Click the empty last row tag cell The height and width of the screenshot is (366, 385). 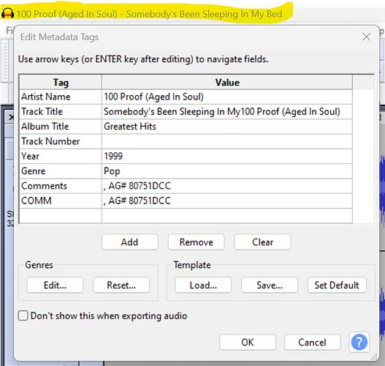click(61, 216)
